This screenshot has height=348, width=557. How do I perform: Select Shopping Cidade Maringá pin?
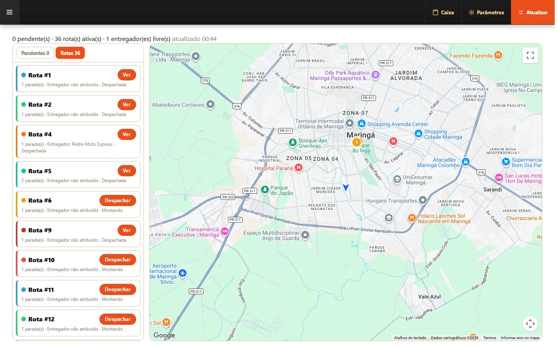pyautogui.click(x=418, y=134)
